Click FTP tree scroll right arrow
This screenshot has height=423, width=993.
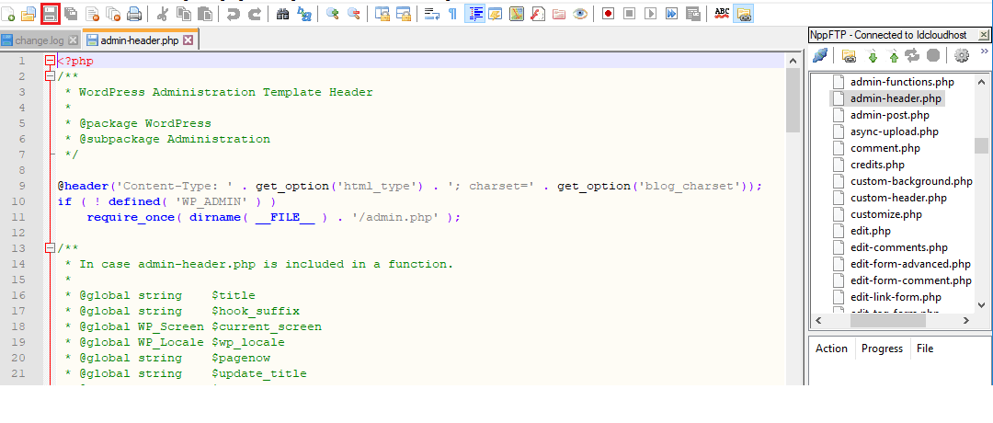(x=966, y=321)
